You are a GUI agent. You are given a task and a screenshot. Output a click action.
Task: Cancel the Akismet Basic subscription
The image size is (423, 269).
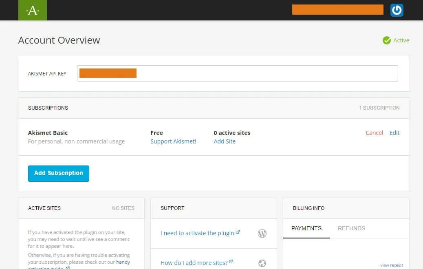pyautogui.click(x=374, y=133)
